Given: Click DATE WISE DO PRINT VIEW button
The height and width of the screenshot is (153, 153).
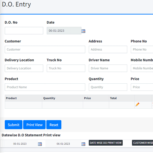Looking at the screenshot, I should (x=106, y=143).
